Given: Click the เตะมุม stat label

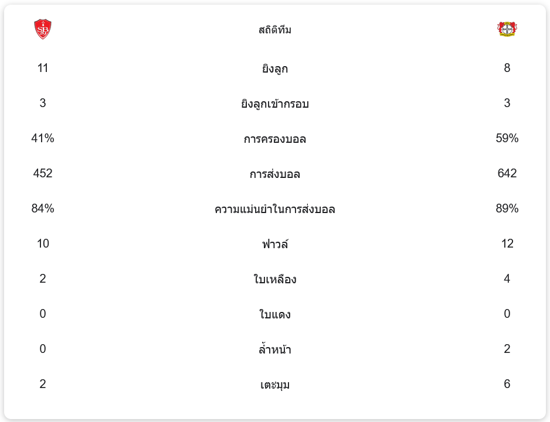Looking at the screenshot, I should [x=274, y=385].
